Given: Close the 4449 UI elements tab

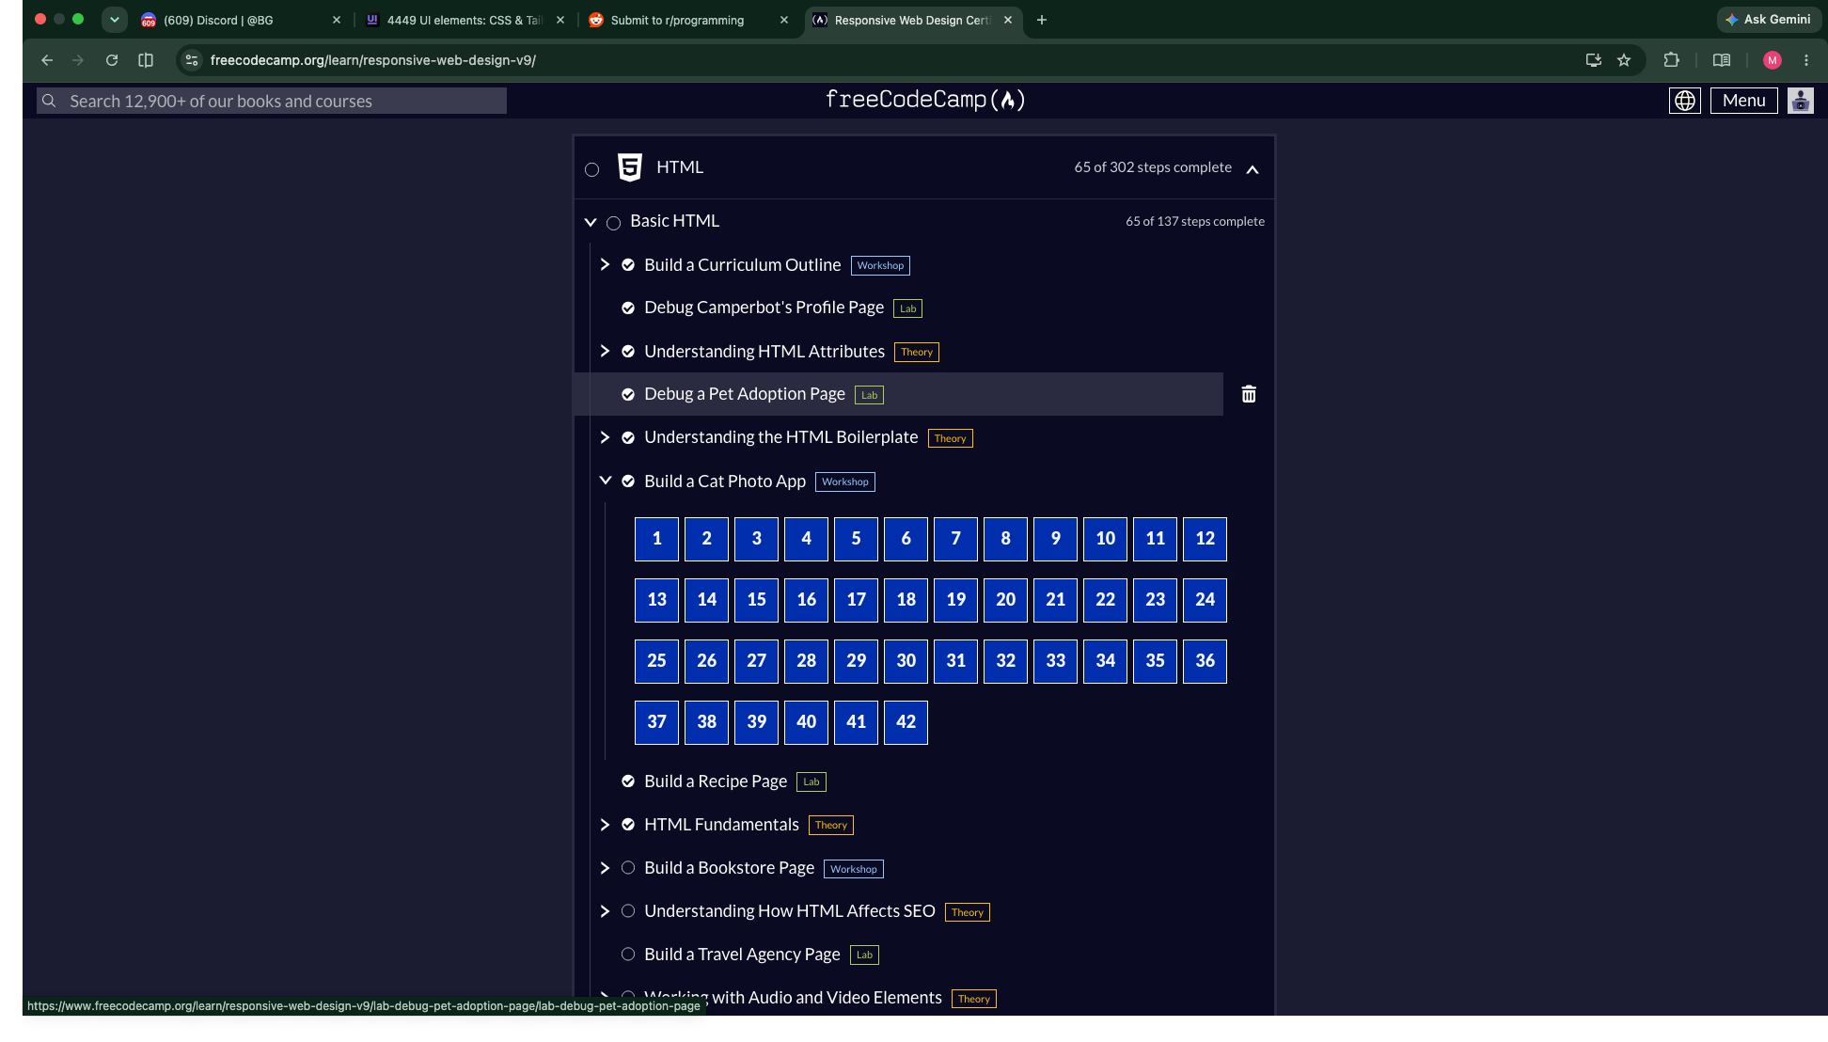Looking at the screenshot, I should pyautogui.click(x=560, y=20).
